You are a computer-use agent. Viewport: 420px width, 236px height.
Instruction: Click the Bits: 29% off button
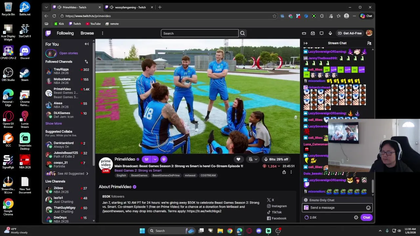coord(276,159)
